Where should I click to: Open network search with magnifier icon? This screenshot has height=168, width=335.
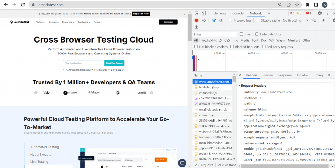[x=221, y=20]
